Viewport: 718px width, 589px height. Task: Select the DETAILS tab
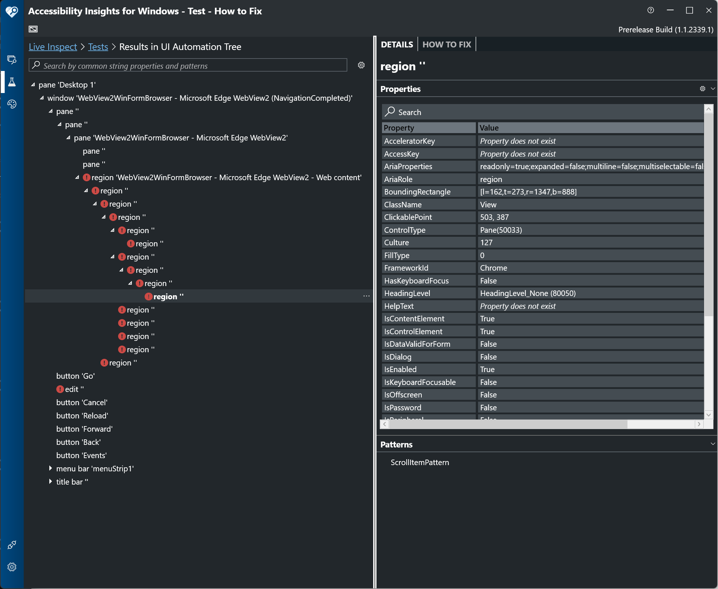tap(397, 44)
